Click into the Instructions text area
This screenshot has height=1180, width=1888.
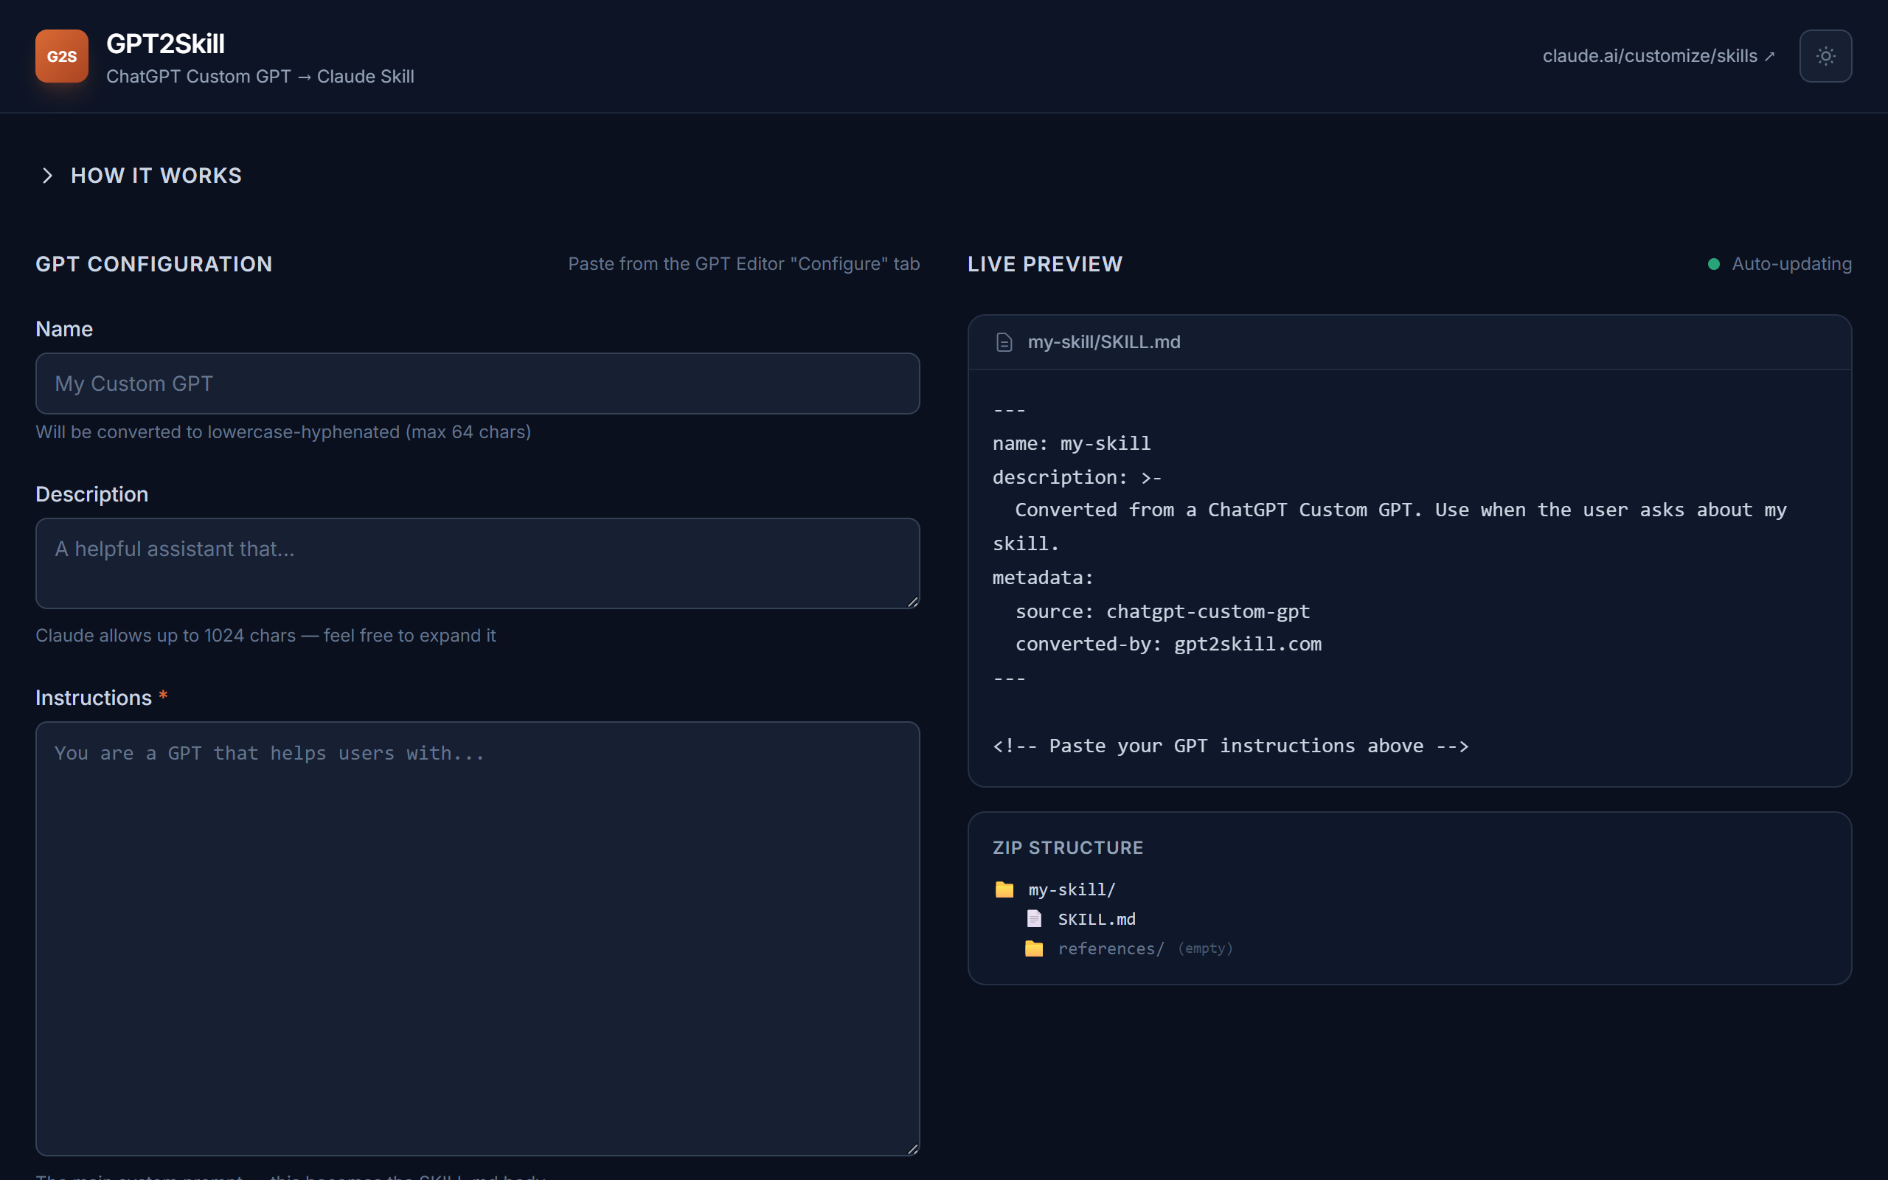click(x=477, y=938)
